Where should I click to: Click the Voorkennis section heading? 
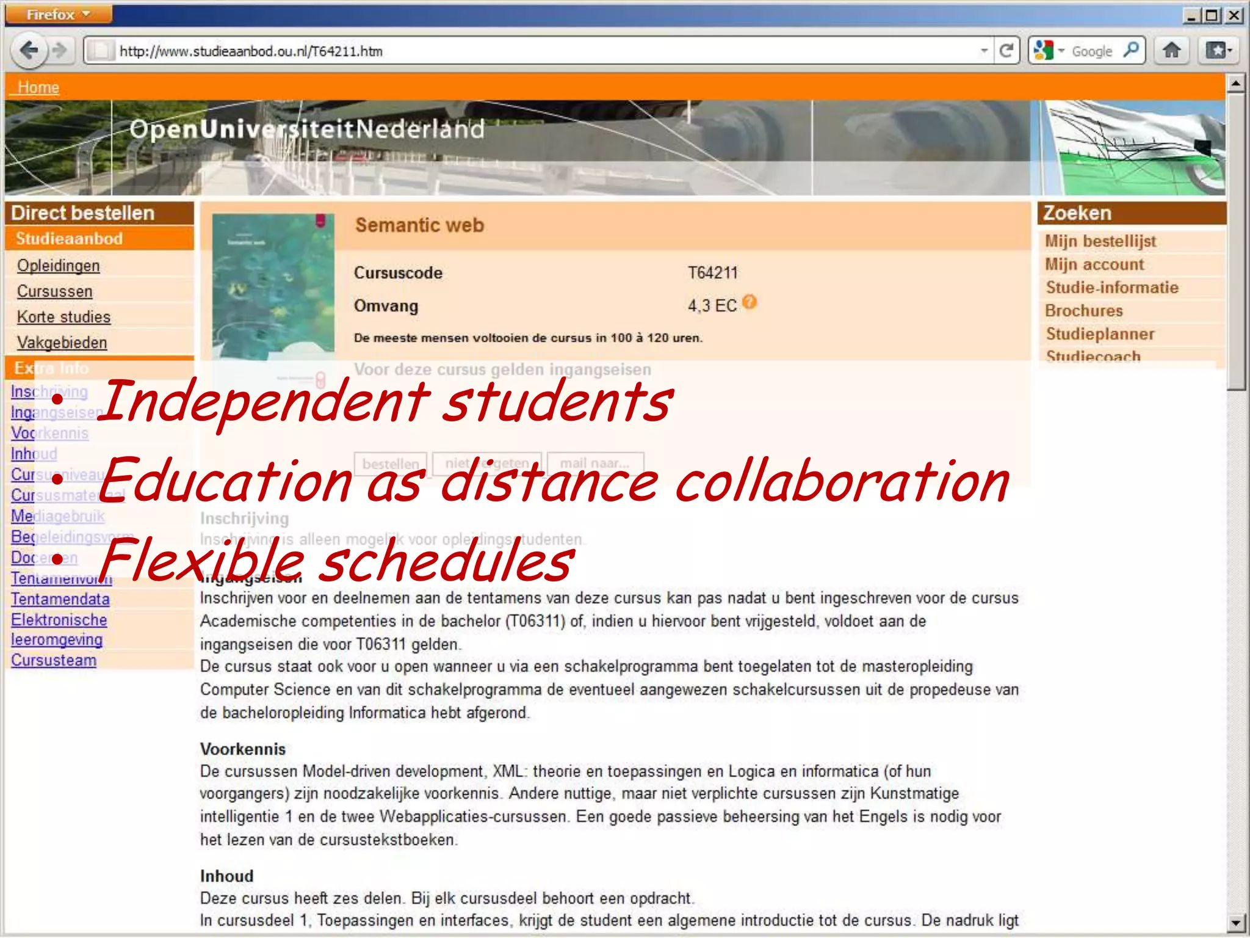point(242,749)
